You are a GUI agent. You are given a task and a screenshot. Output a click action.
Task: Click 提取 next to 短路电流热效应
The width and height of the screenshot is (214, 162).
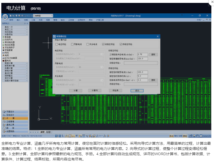tap(153, 80)
